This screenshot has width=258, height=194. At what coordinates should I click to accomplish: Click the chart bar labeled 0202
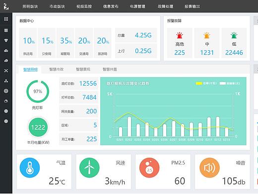[129, 126]
